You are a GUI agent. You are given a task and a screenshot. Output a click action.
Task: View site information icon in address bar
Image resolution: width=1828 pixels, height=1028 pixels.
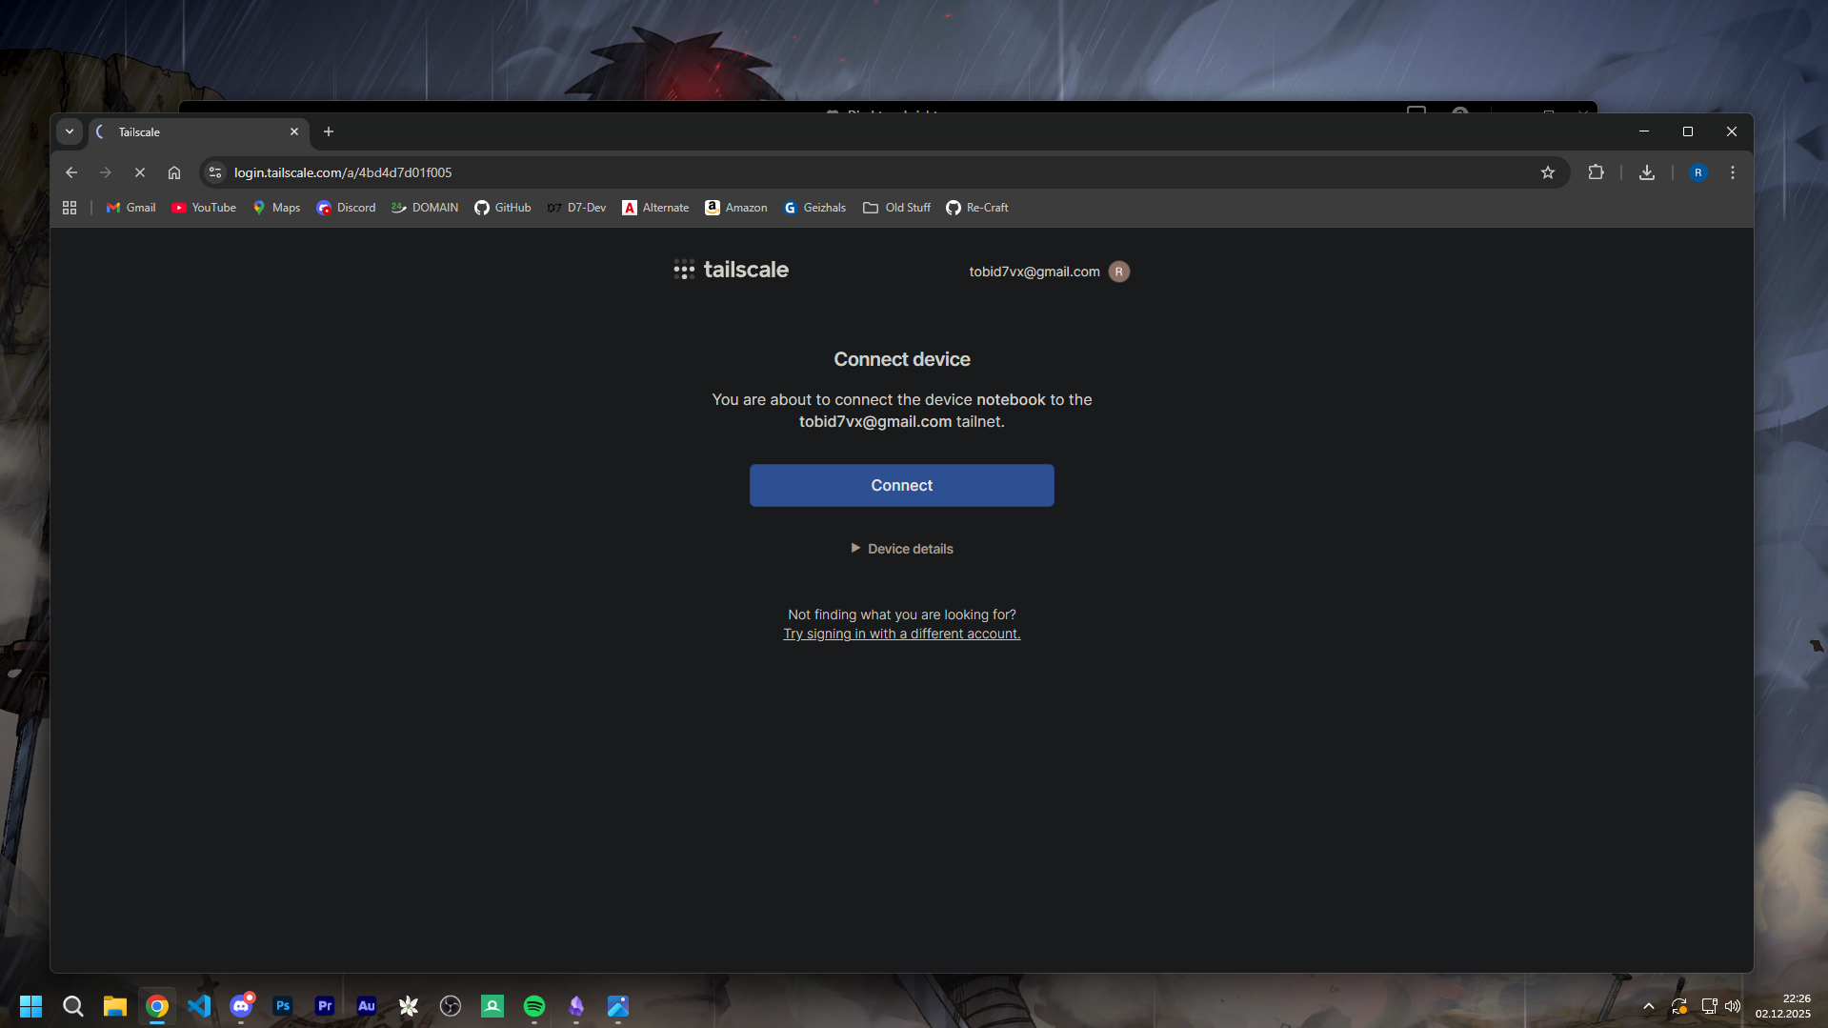[x=215, y=172]
